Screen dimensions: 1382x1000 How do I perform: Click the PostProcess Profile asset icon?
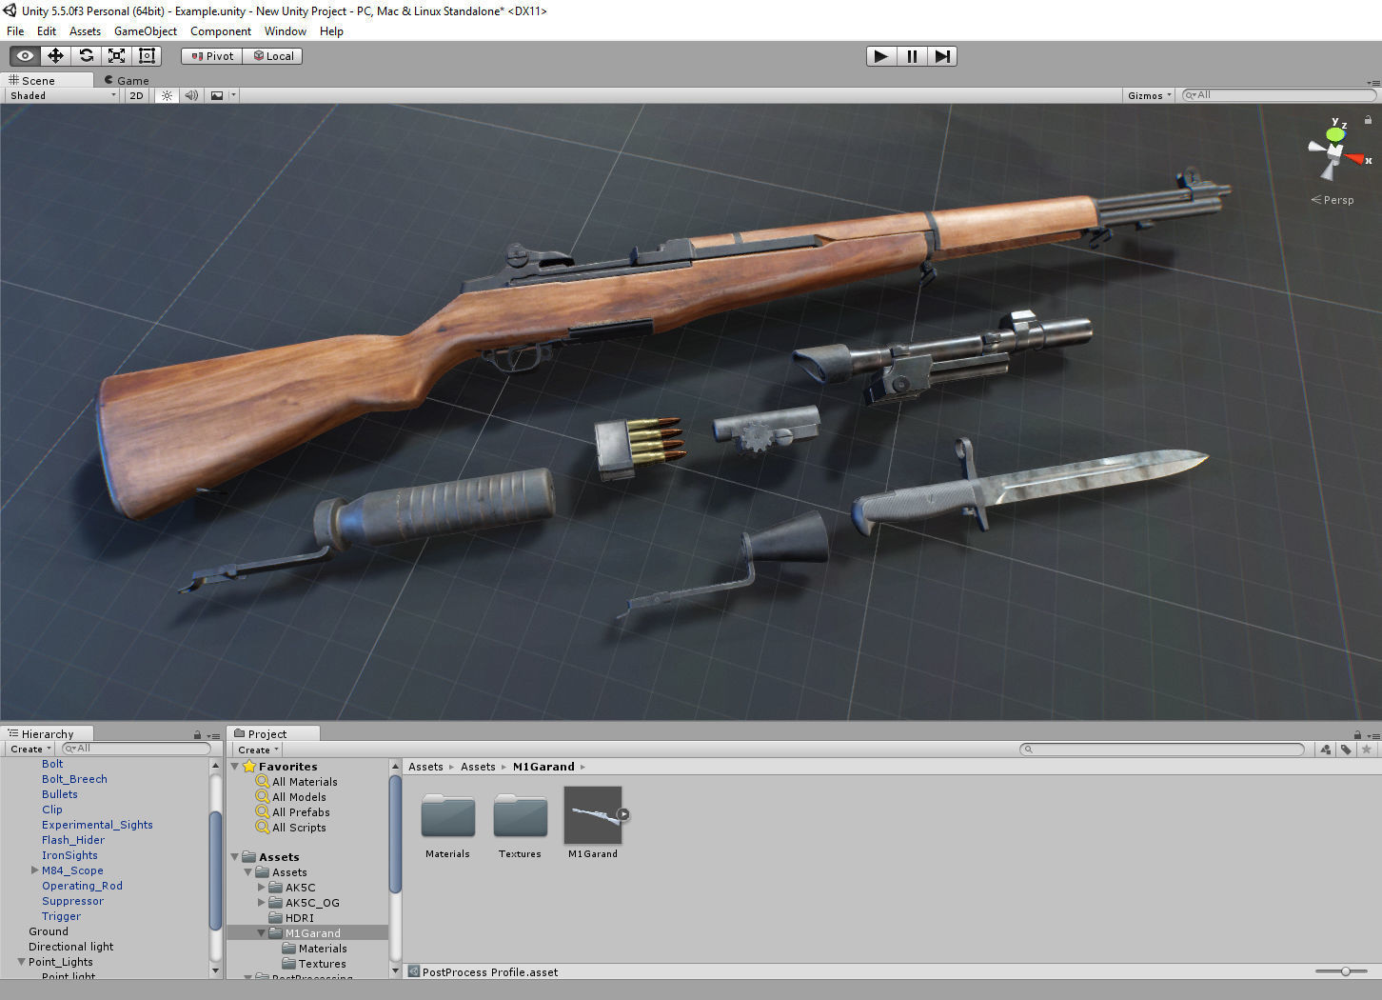click(x=414, y=972)
